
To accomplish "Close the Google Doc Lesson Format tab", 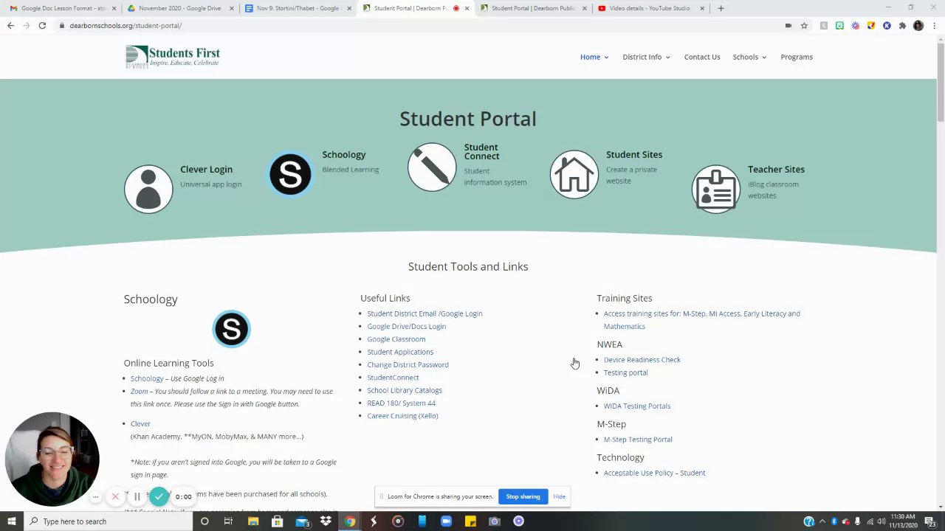I will click(x=114, y=8).
